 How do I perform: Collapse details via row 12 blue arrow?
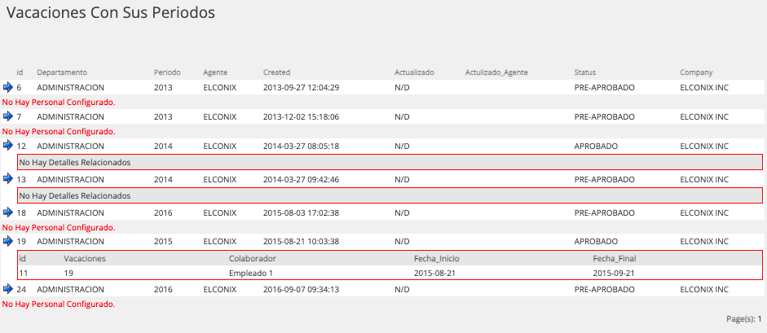click(x=7, y=146)
